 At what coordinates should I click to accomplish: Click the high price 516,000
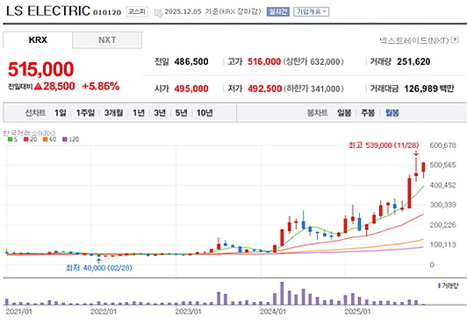pyautogui.click(x=264, y=62)
